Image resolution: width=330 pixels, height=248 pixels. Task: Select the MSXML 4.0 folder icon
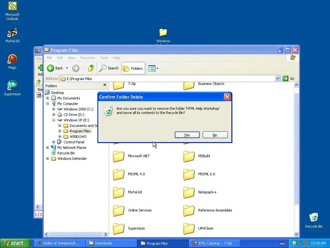pos(119,174)
